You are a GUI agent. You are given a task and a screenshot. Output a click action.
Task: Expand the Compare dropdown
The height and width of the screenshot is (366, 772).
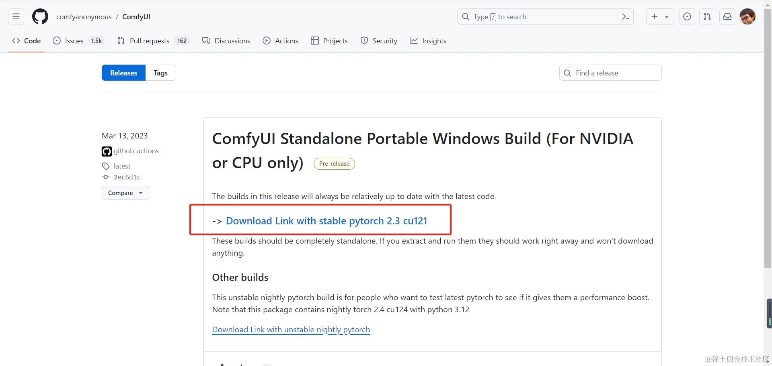tap(125, 193)
